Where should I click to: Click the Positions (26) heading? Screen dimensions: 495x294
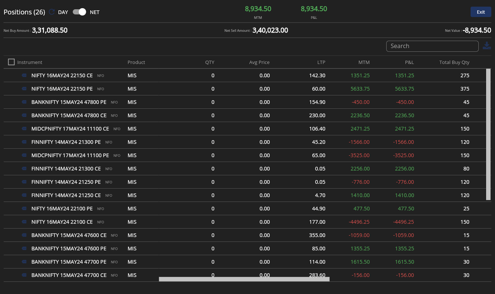point(24,12)
